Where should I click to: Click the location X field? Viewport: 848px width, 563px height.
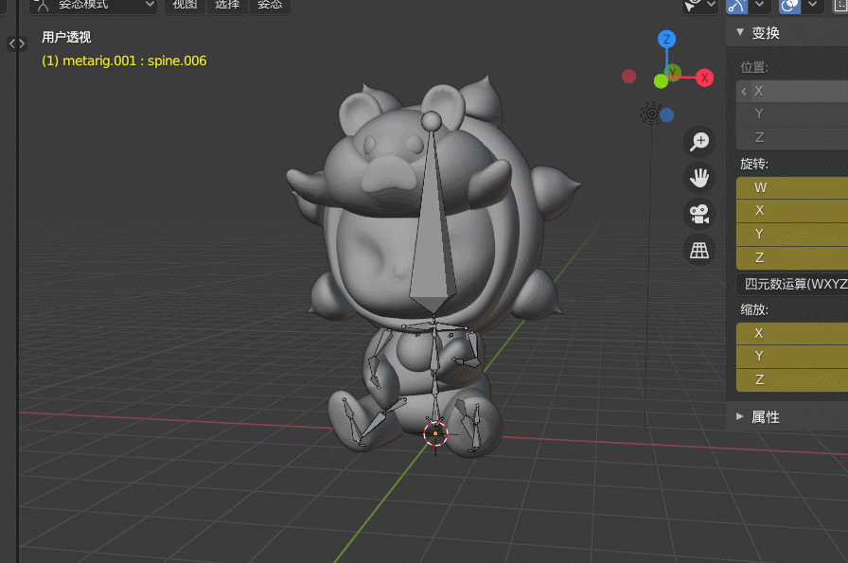(792, 91)
